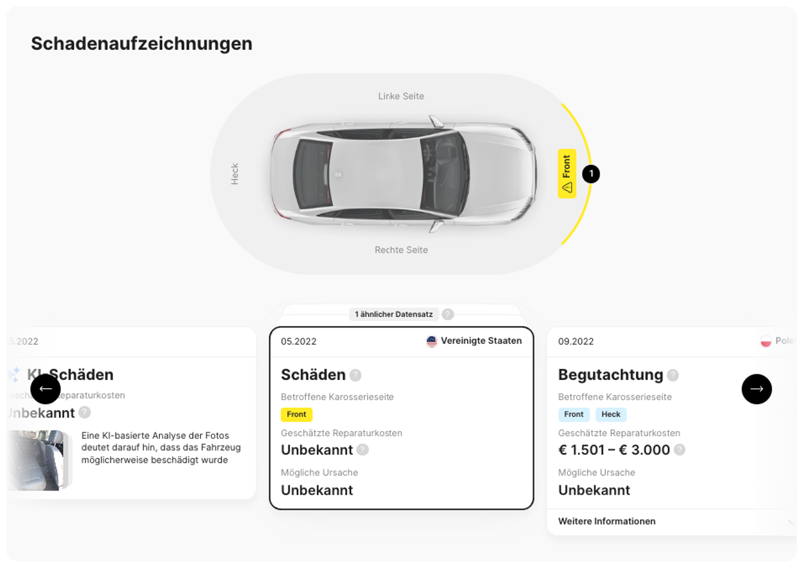Expand the stacked similar record behind the Schäden card
Image resolution: width=802 pixels, height=567 pixels.
[x=393, y=314]
